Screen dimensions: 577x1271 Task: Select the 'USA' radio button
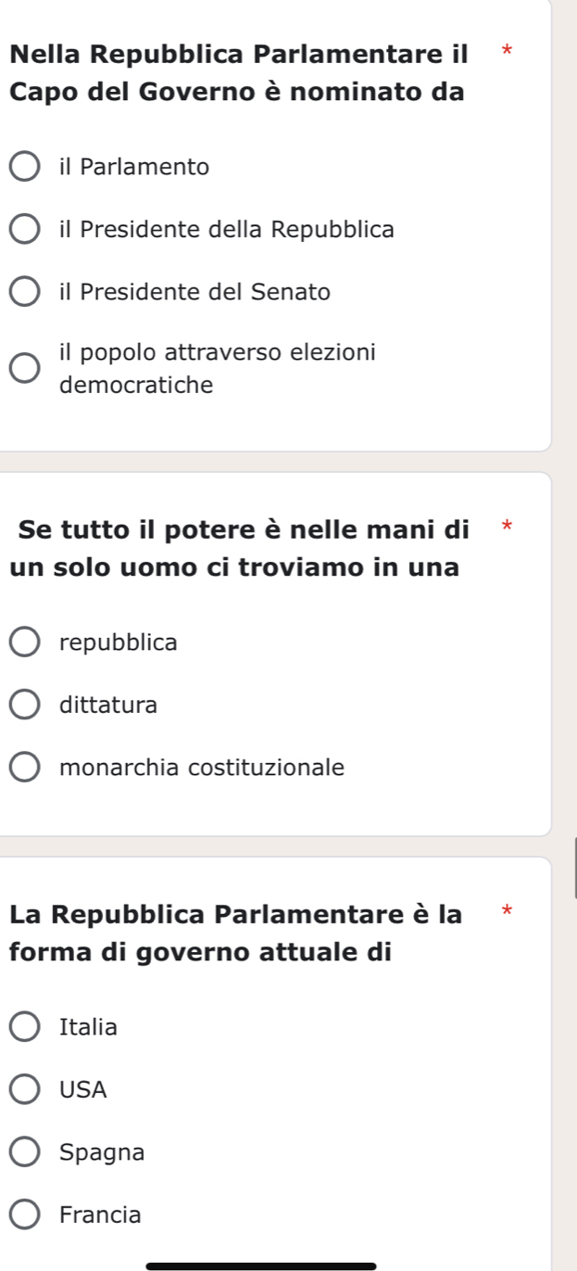coord(25,1090)
